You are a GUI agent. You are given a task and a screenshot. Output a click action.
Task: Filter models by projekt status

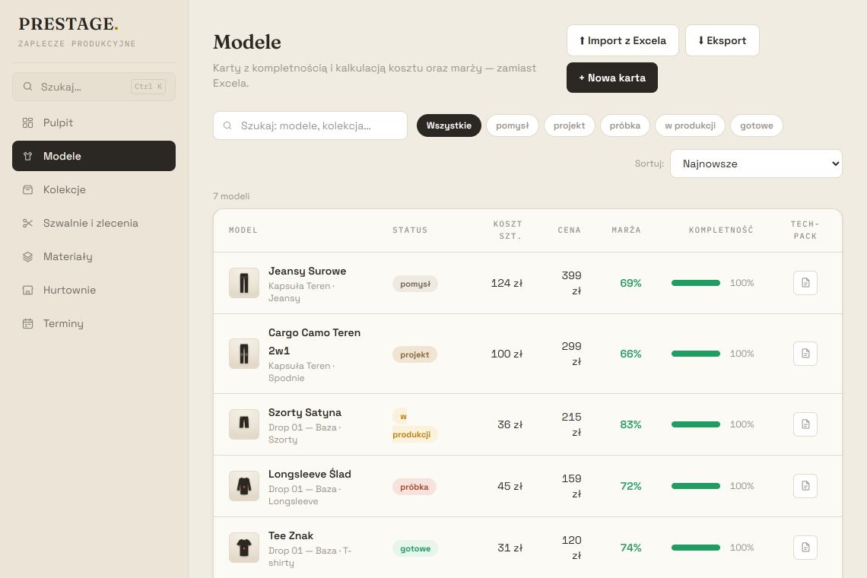click(x=569, y=125)
